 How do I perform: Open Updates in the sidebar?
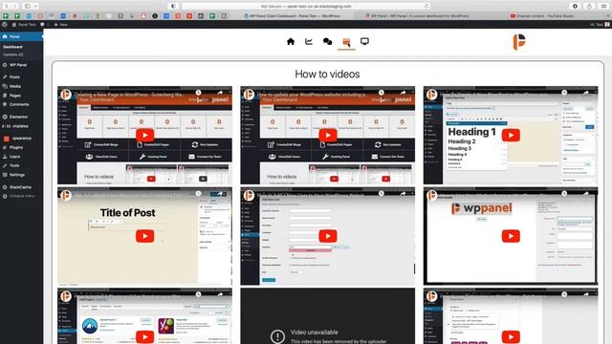(x=12, y=54)
